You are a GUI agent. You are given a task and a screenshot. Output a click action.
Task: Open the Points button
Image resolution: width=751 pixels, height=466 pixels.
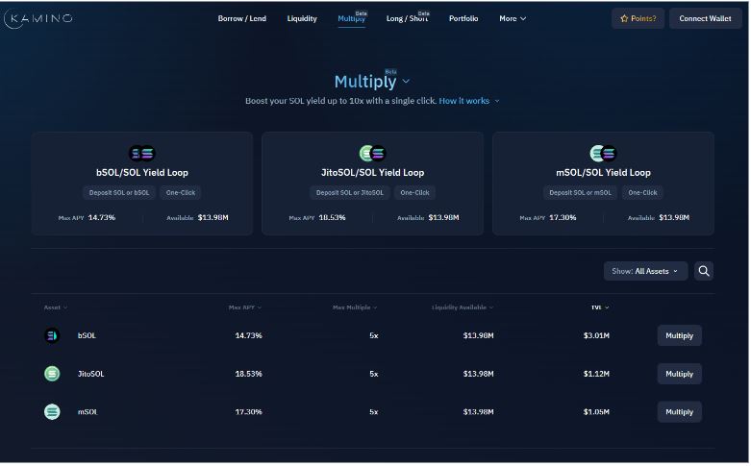pos(638,18)
